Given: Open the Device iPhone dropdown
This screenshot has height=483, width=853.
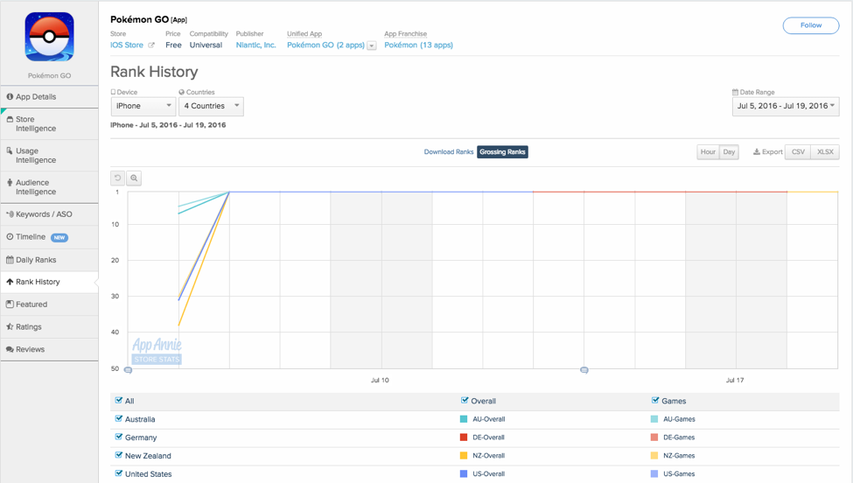Looking at the screenshot, I should [143, 106].
